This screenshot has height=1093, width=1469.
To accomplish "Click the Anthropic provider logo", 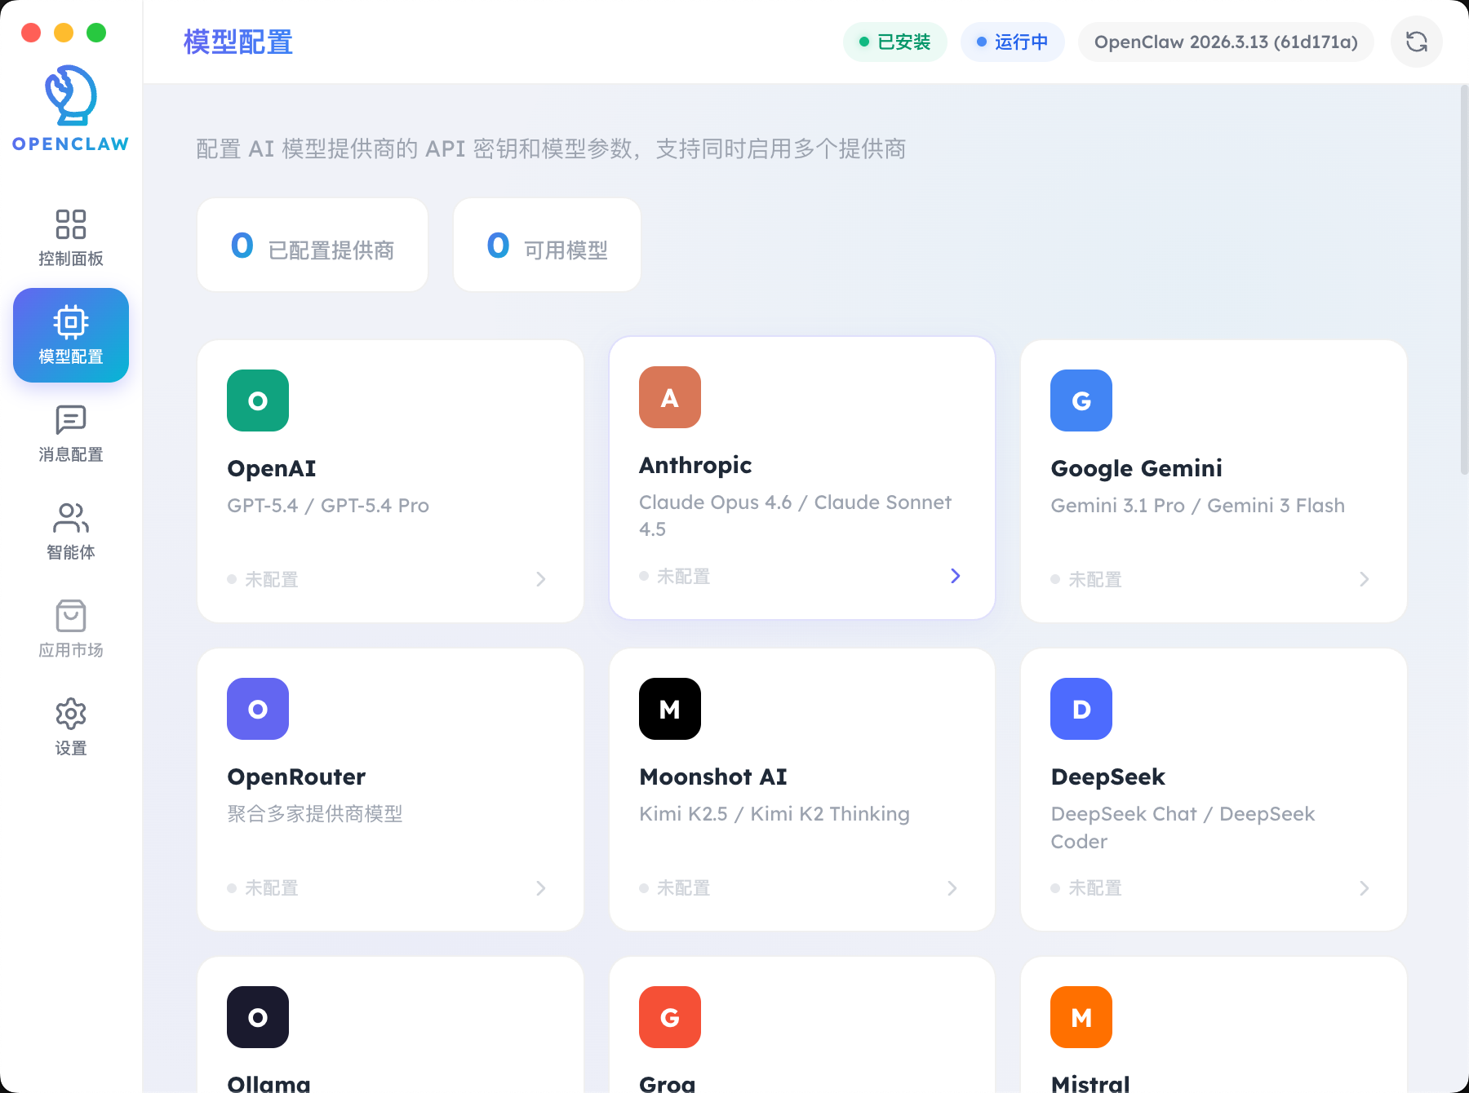I will [x=669, y=397].
